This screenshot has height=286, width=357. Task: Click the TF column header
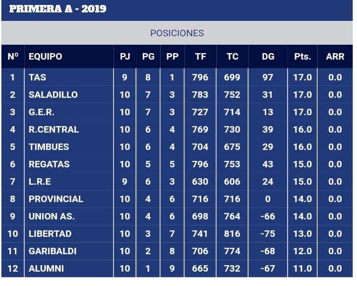[x=201, y=57]
